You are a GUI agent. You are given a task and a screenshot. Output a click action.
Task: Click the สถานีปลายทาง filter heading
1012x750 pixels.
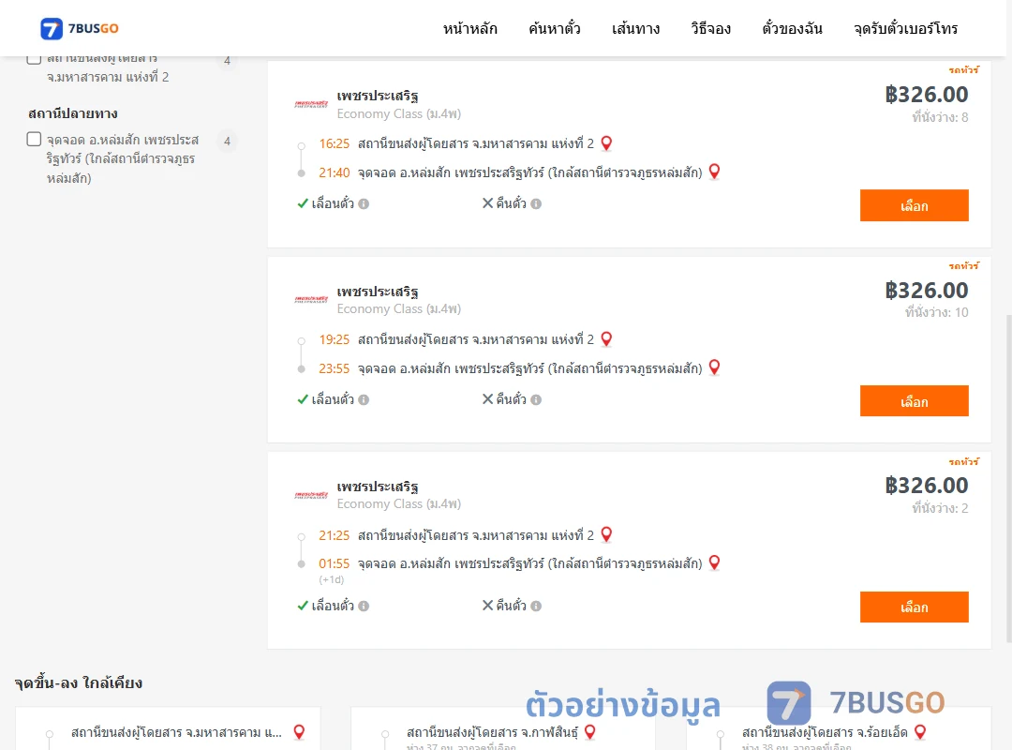coord(73,113)
